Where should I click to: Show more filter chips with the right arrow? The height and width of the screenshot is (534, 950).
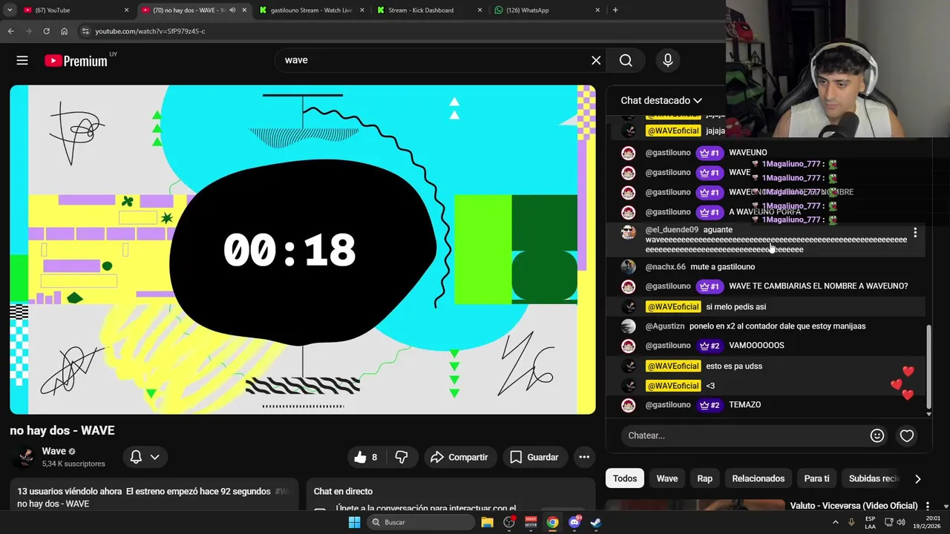[x=917, y=478]
